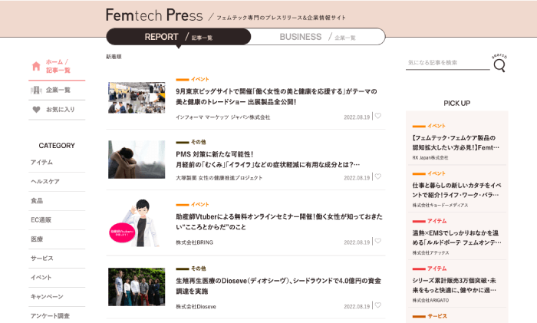Viewport: 537px width, 323px height.
Task: Select the アンケート調査 category
Action: tap(50, 315)
